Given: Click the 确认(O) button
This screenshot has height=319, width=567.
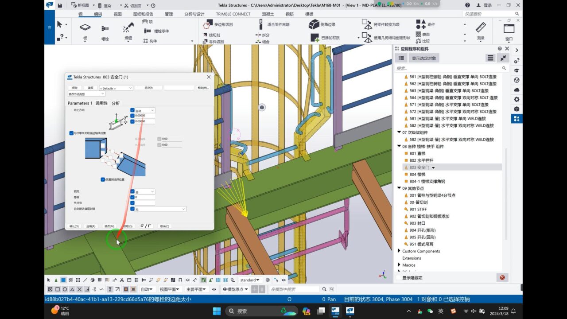Looking at the screenshot, I should [x=74, y=226].
